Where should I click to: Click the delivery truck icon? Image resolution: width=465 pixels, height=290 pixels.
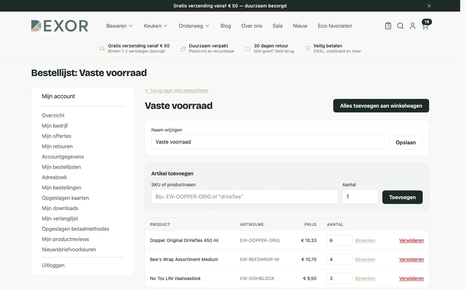pyautogui.click(x=102, y=49)
